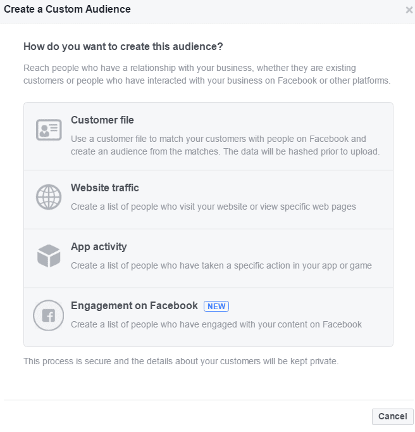The image size is (415, 432).
Task: Click the 'Create a Custom Audience' dialog title
Action: click(68, 10)
